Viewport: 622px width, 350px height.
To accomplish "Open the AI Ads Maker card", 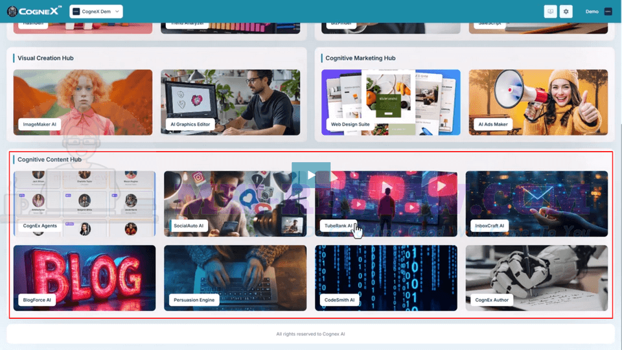I will tap(538, 102).
